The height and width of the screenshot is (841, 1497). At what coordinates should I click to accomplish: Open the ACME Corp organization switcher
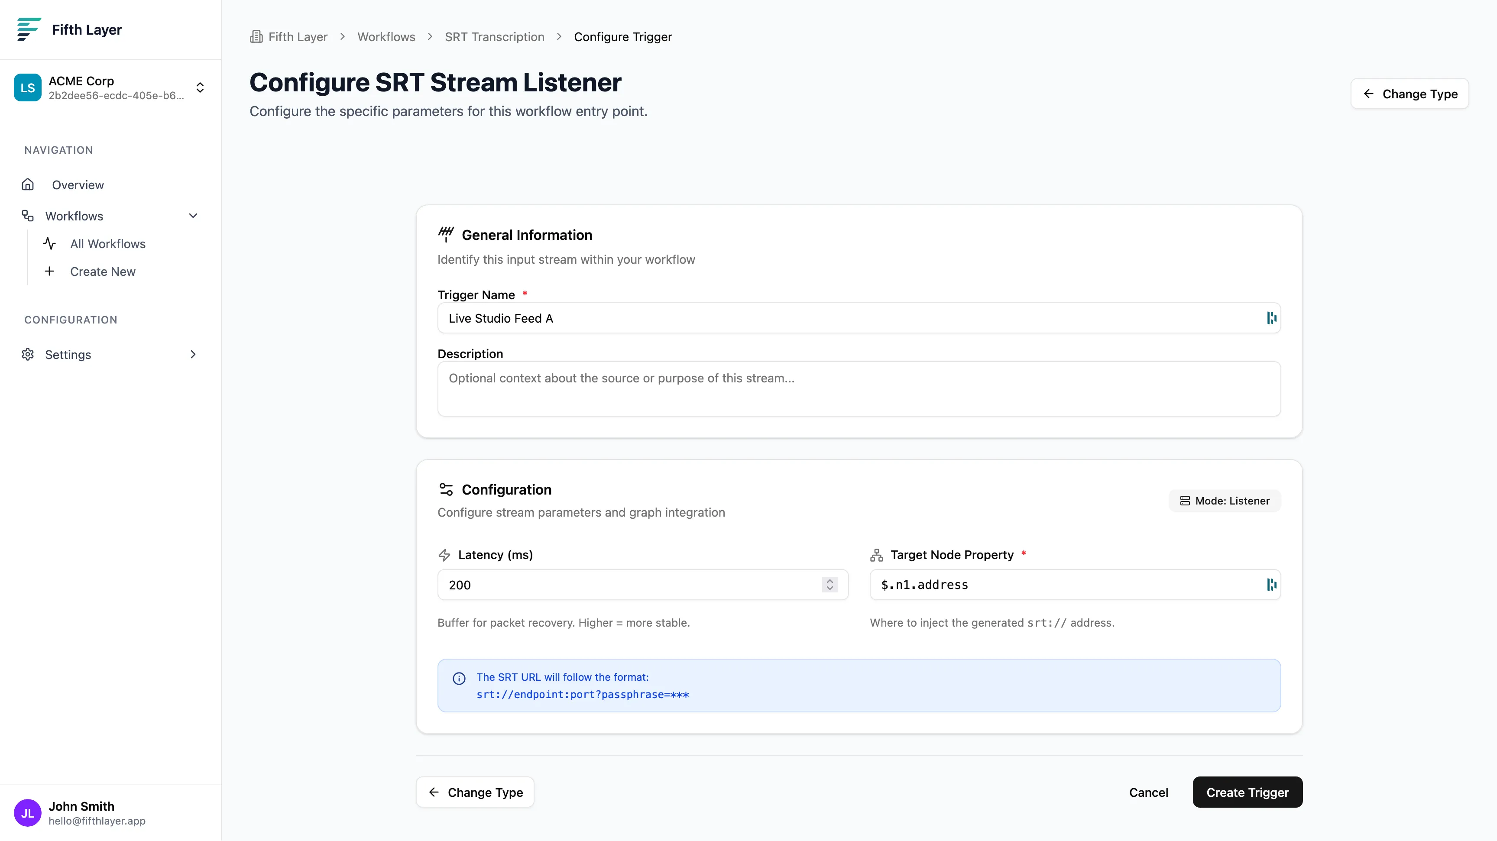pos(110,88)
